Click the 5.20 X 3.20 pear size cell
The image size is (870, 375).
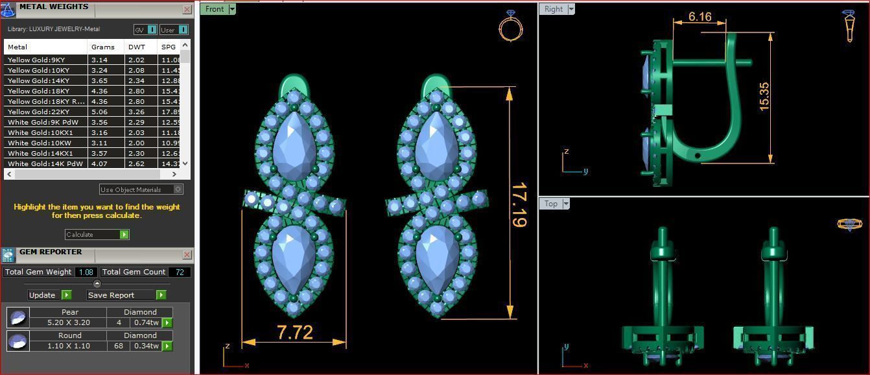(68, 322)
